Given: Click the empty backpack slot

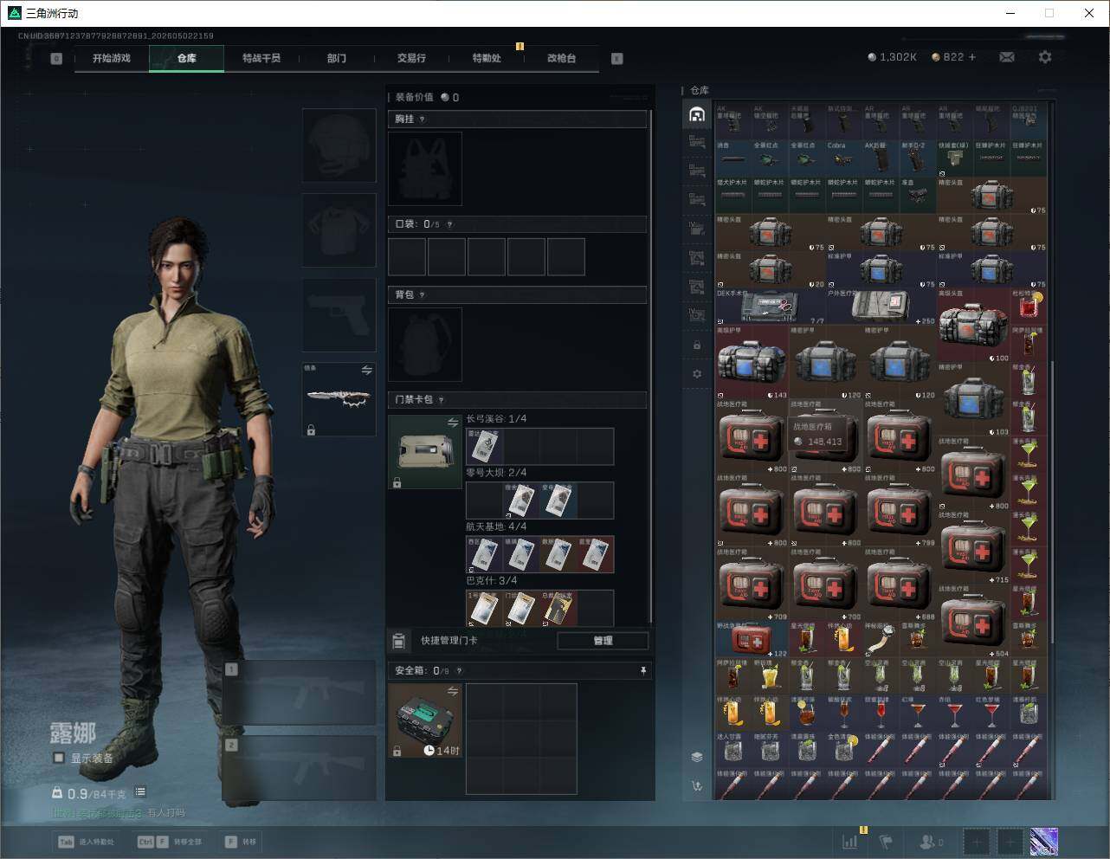Looking at the screenshot, I should coord(425,345).
